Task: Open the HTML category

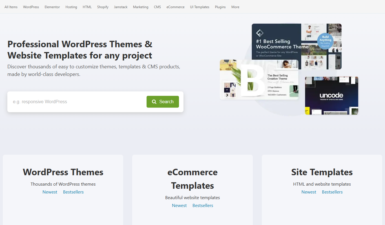Action: click(87, 7)
